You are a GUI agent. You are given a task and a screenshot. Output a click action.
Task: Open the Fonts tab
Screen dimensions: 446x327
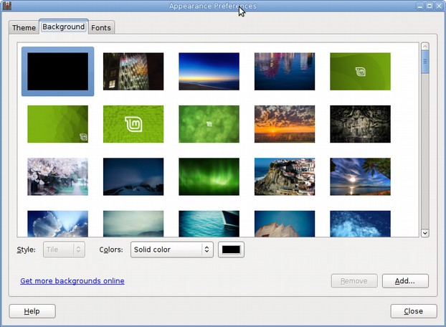tap(101, 27)
